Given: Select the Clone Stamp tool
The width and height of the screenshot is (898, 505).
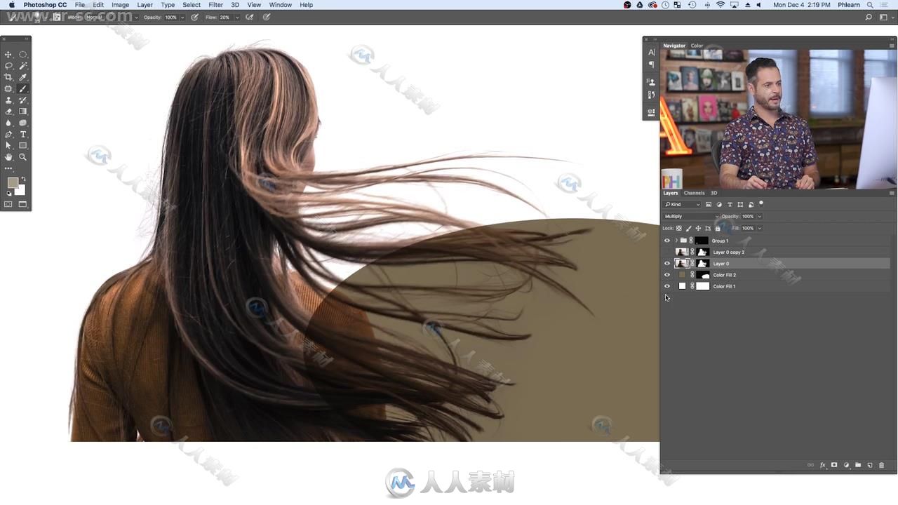Looking at the screenshot, I should 8,100.
